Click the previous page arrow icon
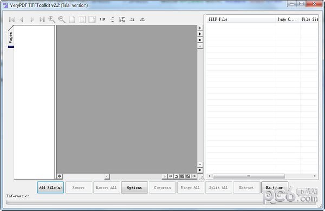 22,20
